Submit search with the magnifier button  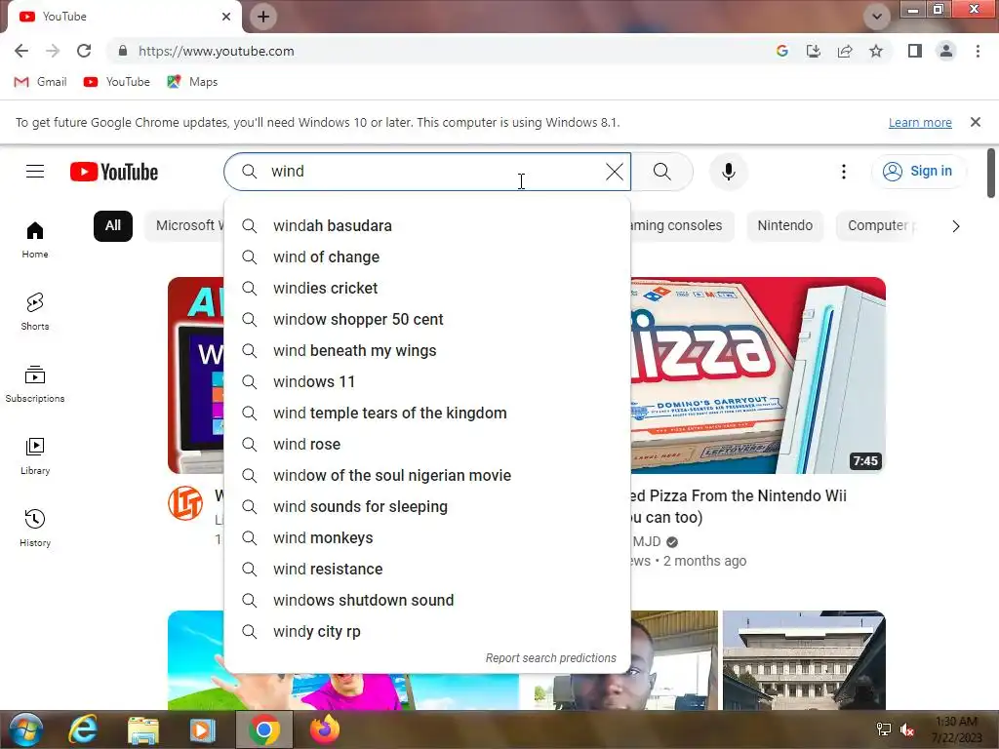coord(662,172)
